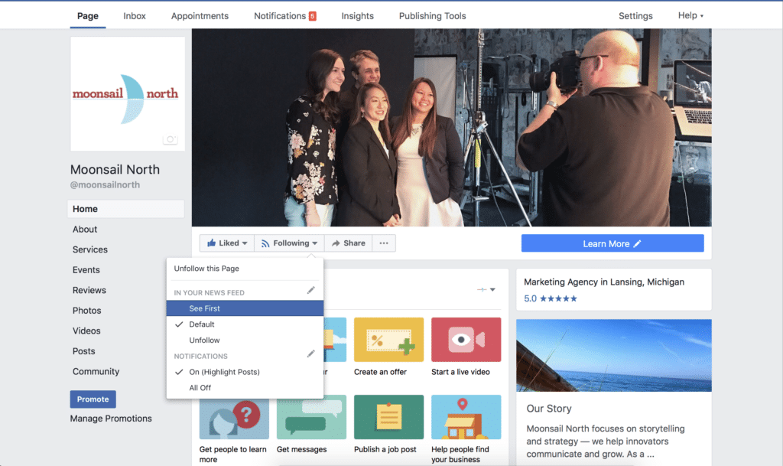Click Manage Promotions link
Viewport: 783px width, 466px height.
[111, 419]
